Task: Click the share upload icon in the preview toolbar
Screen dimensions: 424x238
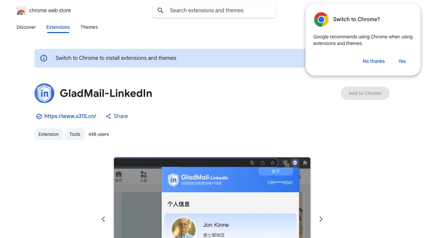Action: [x=263, y=163]
